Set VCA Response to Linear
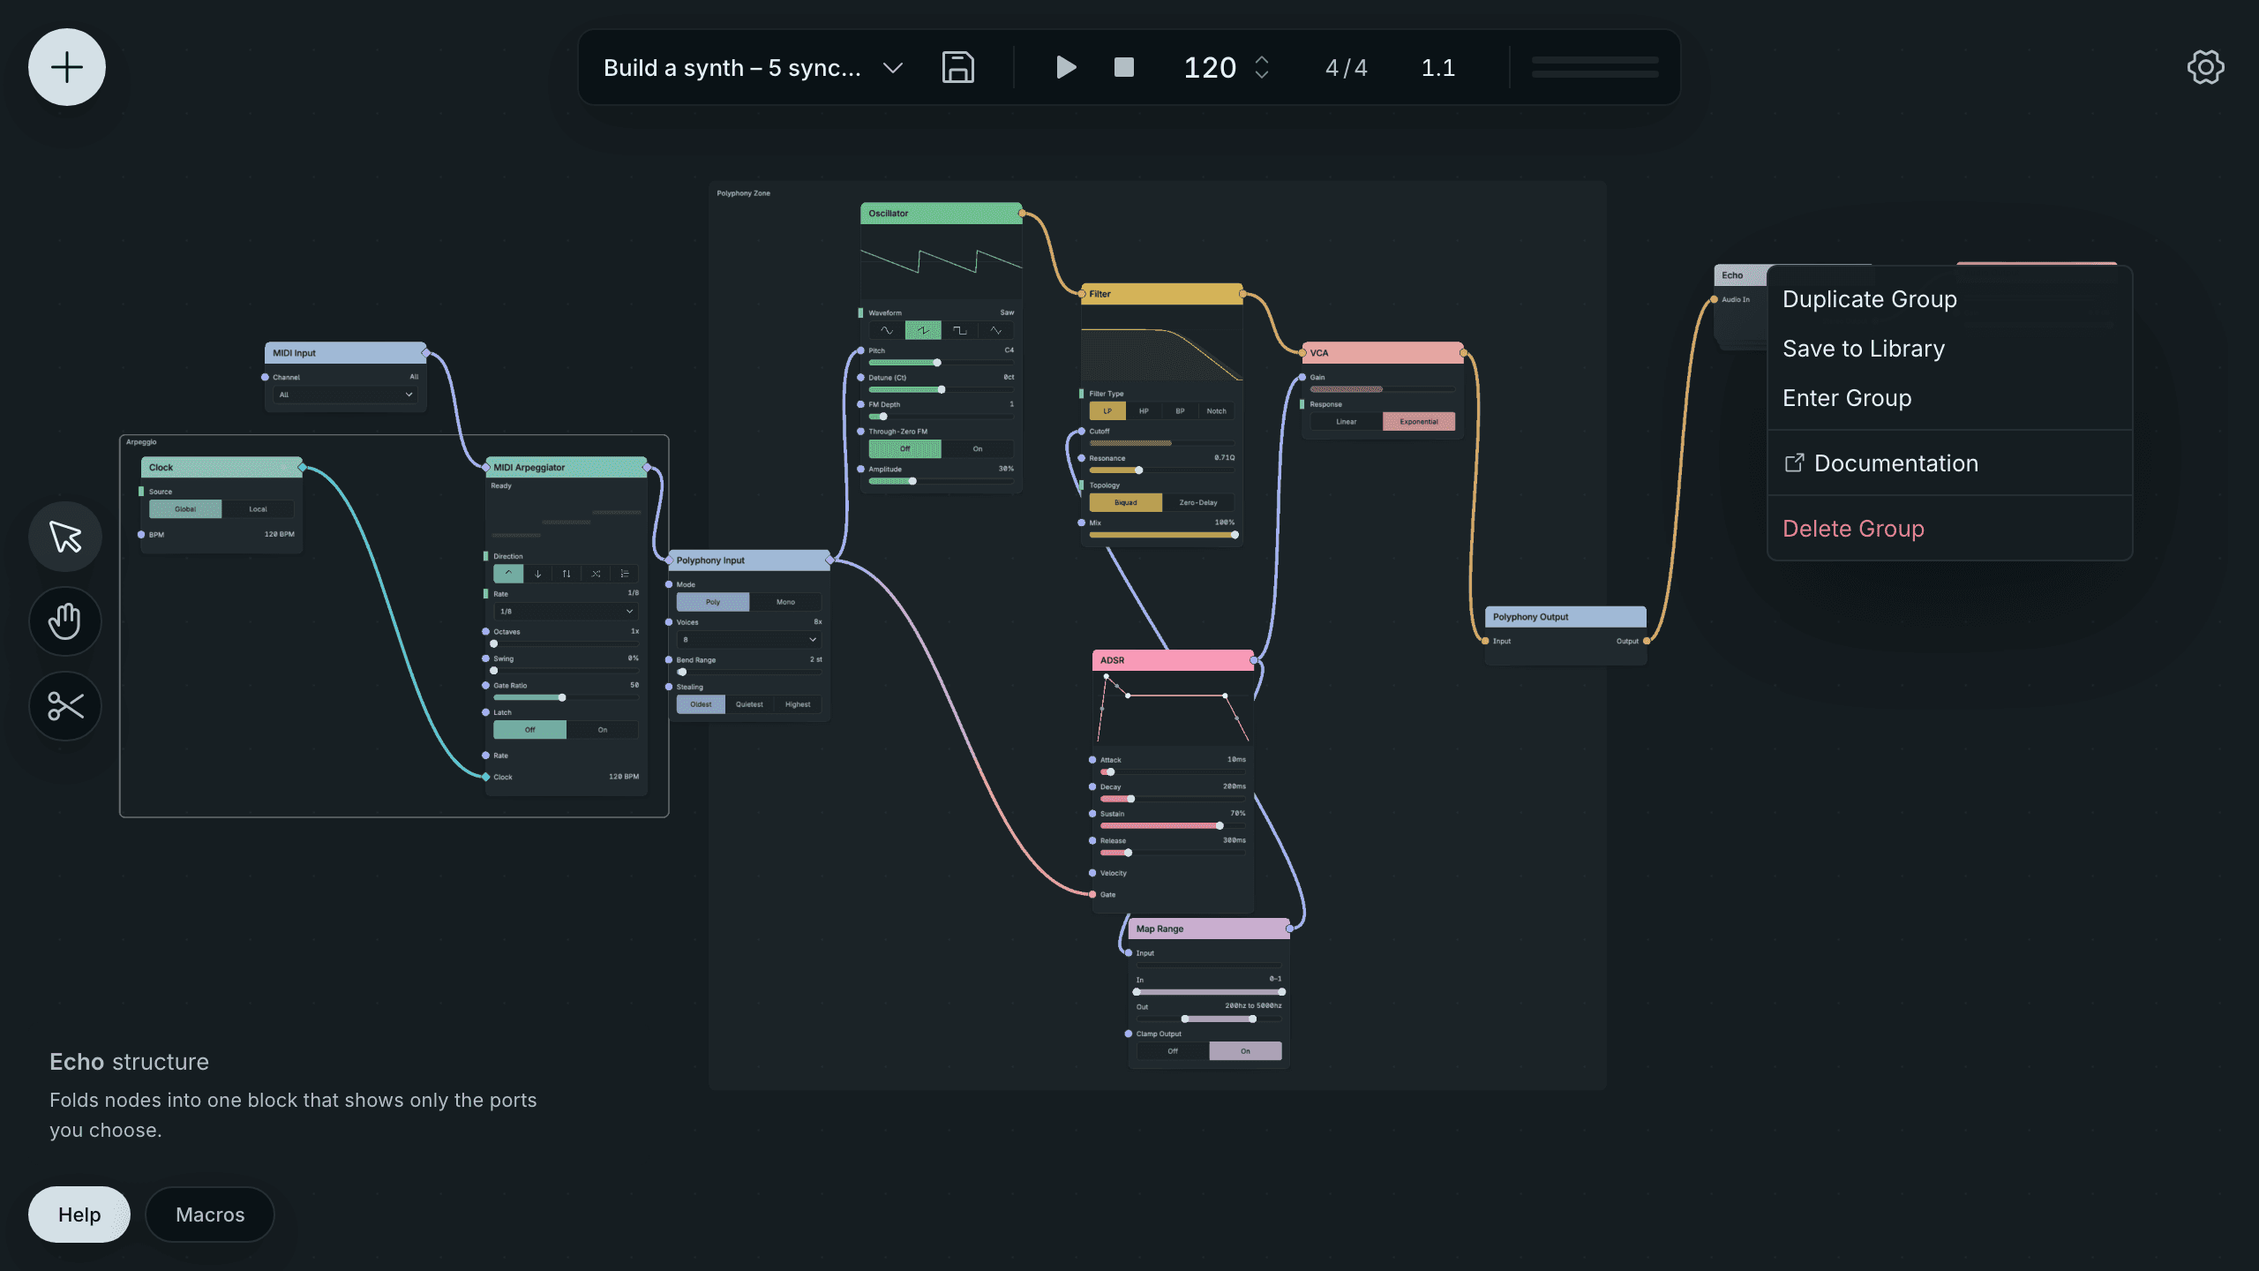The height and width of the screenshot is (1271, 2259). tap(1347, 422)
